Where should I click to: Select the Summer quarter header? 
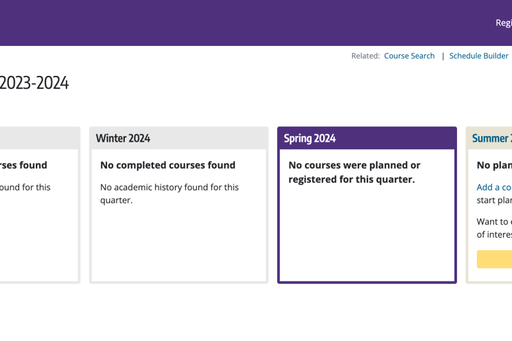click(492, 139)
